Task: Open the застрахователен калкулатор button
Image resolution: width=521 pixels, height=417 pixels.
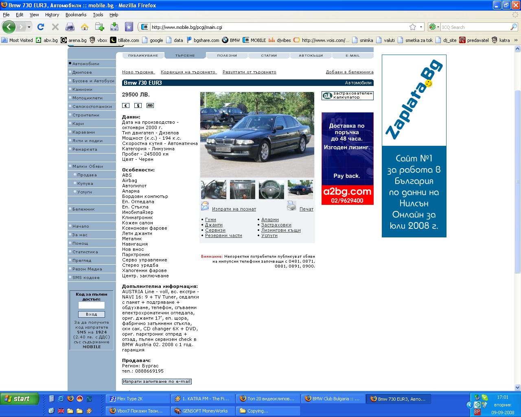Action: tap(348, 96)
